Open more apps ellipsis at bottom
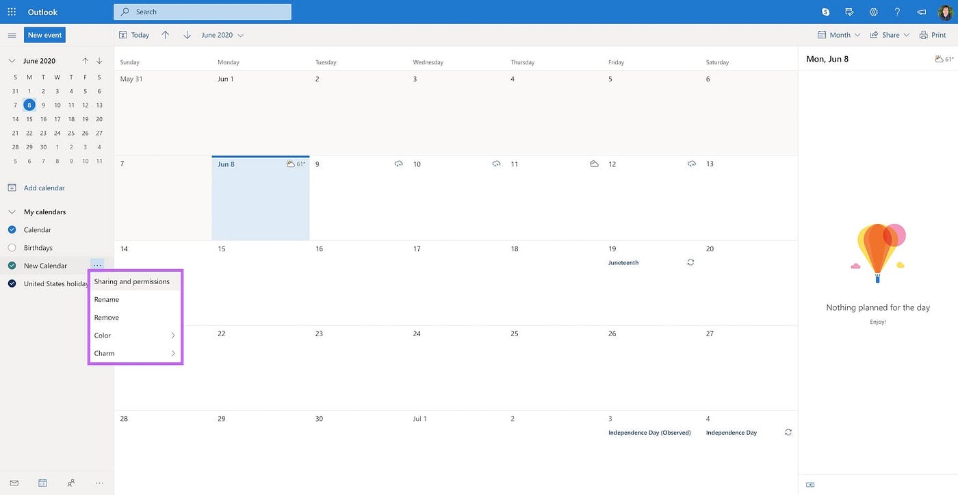The width and height of the screenshot is (958, 495). coord(99,483)
